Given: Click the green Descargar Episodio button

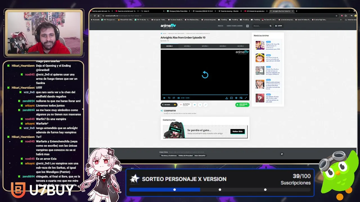Looking at the screenshot, I should [242, 105].
